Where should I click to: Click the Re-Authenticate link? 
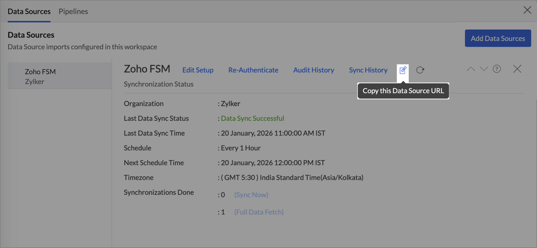(x=253, y=70)
